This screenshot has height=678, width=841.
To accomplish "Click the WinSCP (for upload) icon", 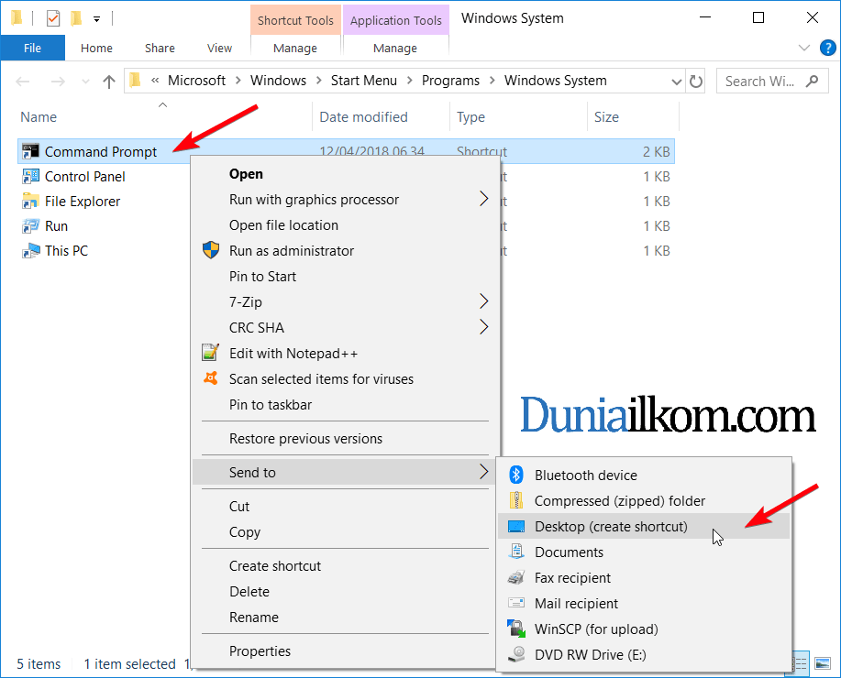I will (x=516, y=629).
